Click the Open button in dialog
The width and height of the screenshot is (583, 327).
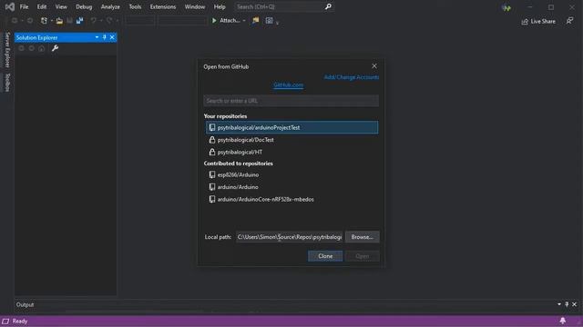[363, 256]
